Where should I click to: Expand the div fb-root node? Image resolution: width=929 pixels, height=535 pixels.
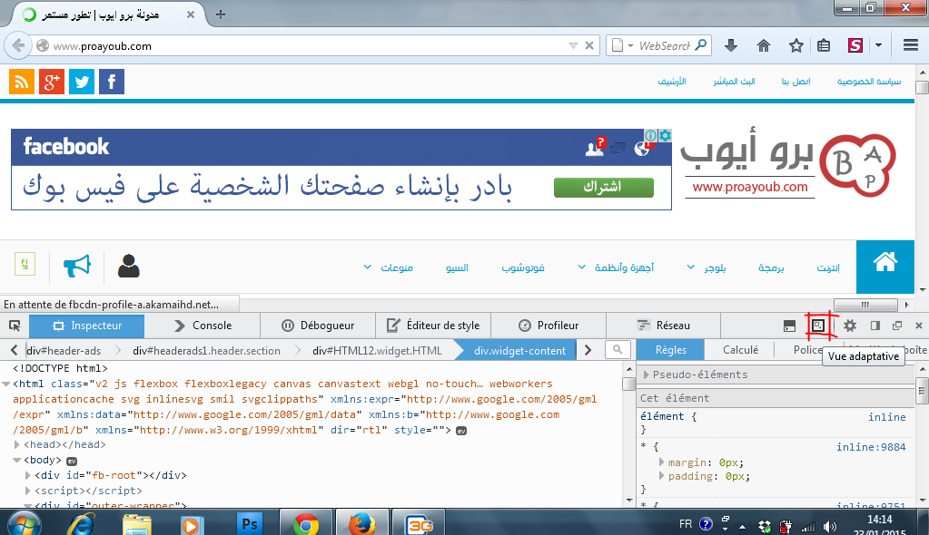click(28, 475)
